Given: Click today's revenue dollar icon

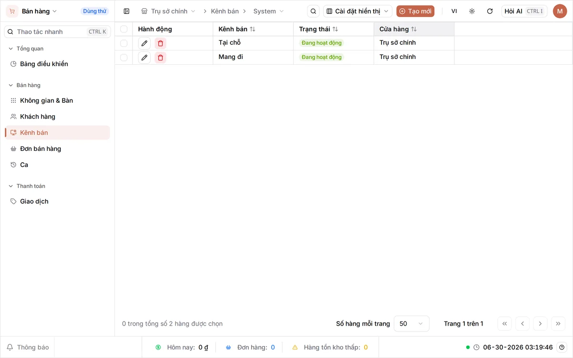Looking at the screenshot, I should pyautogui.click(x=158, y=348).
